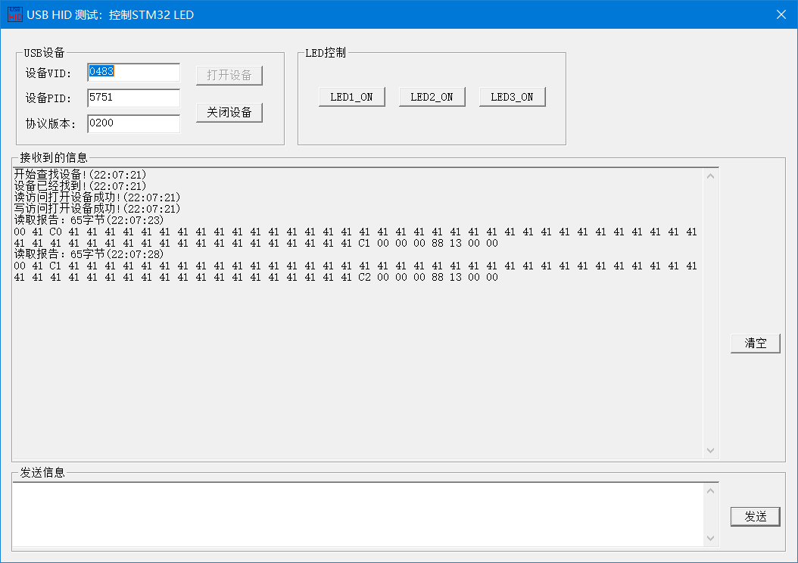Select the device VID input showing 0483

point(133,73)
